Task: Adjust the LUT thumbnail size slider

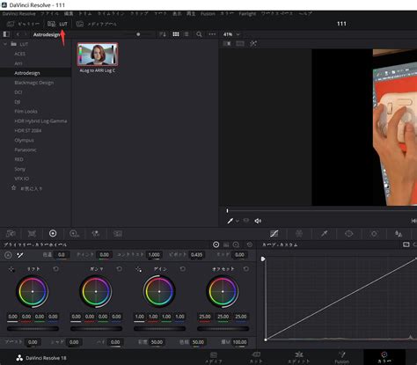Action: pos(138,34)
